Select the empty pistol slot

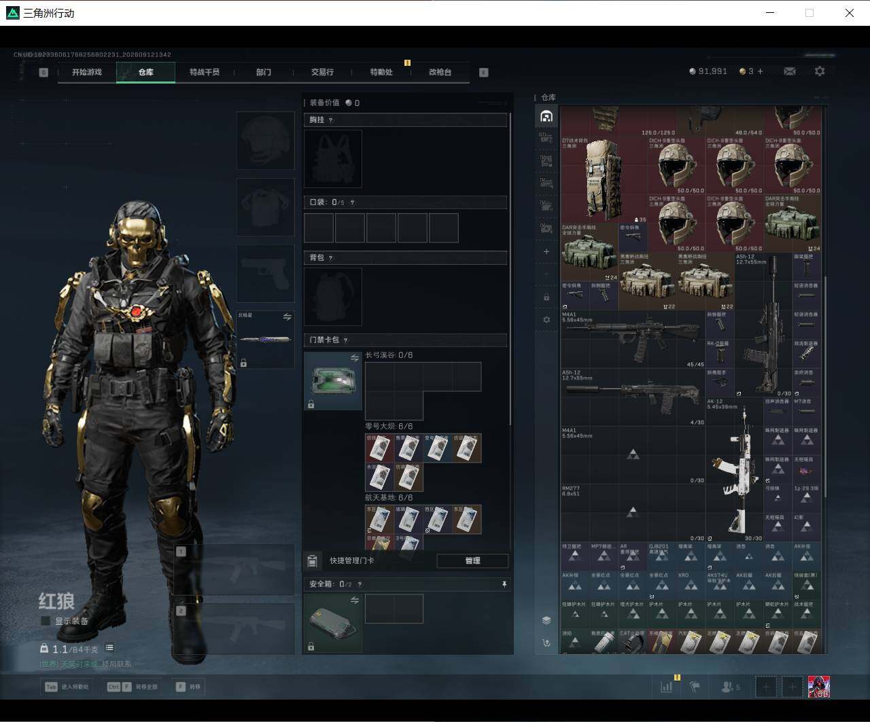tap(265, 274)
